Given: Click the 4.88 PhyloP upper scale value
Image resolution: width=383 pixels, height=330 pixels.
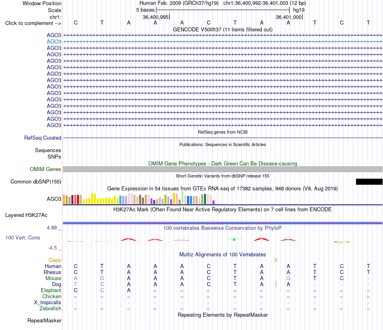Looking at the screenshot, I should [52, 227].
